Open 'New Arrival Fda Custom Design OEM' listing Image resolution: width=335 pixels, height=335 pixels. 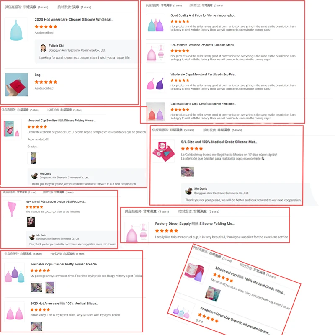(x=56, y=201)
